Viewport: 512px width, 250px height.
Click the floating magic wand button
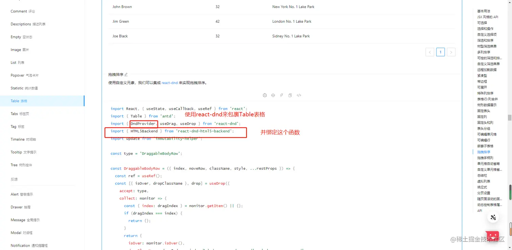point(493,217)
